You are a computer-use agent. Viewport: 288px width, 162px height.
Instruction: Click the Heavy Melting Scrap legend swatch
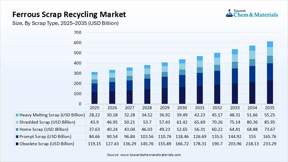(x=17, y=115)
